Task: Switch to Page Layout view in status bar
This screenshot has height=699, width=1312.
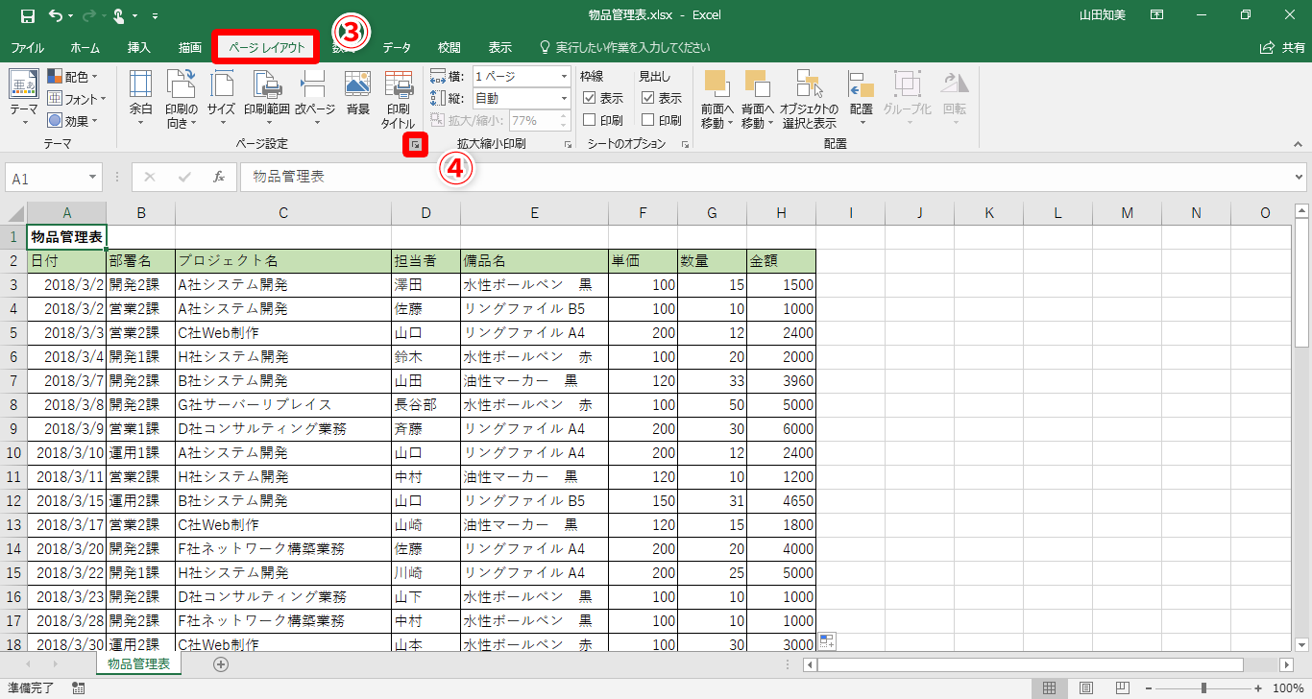Action: tap(1085, 688)
